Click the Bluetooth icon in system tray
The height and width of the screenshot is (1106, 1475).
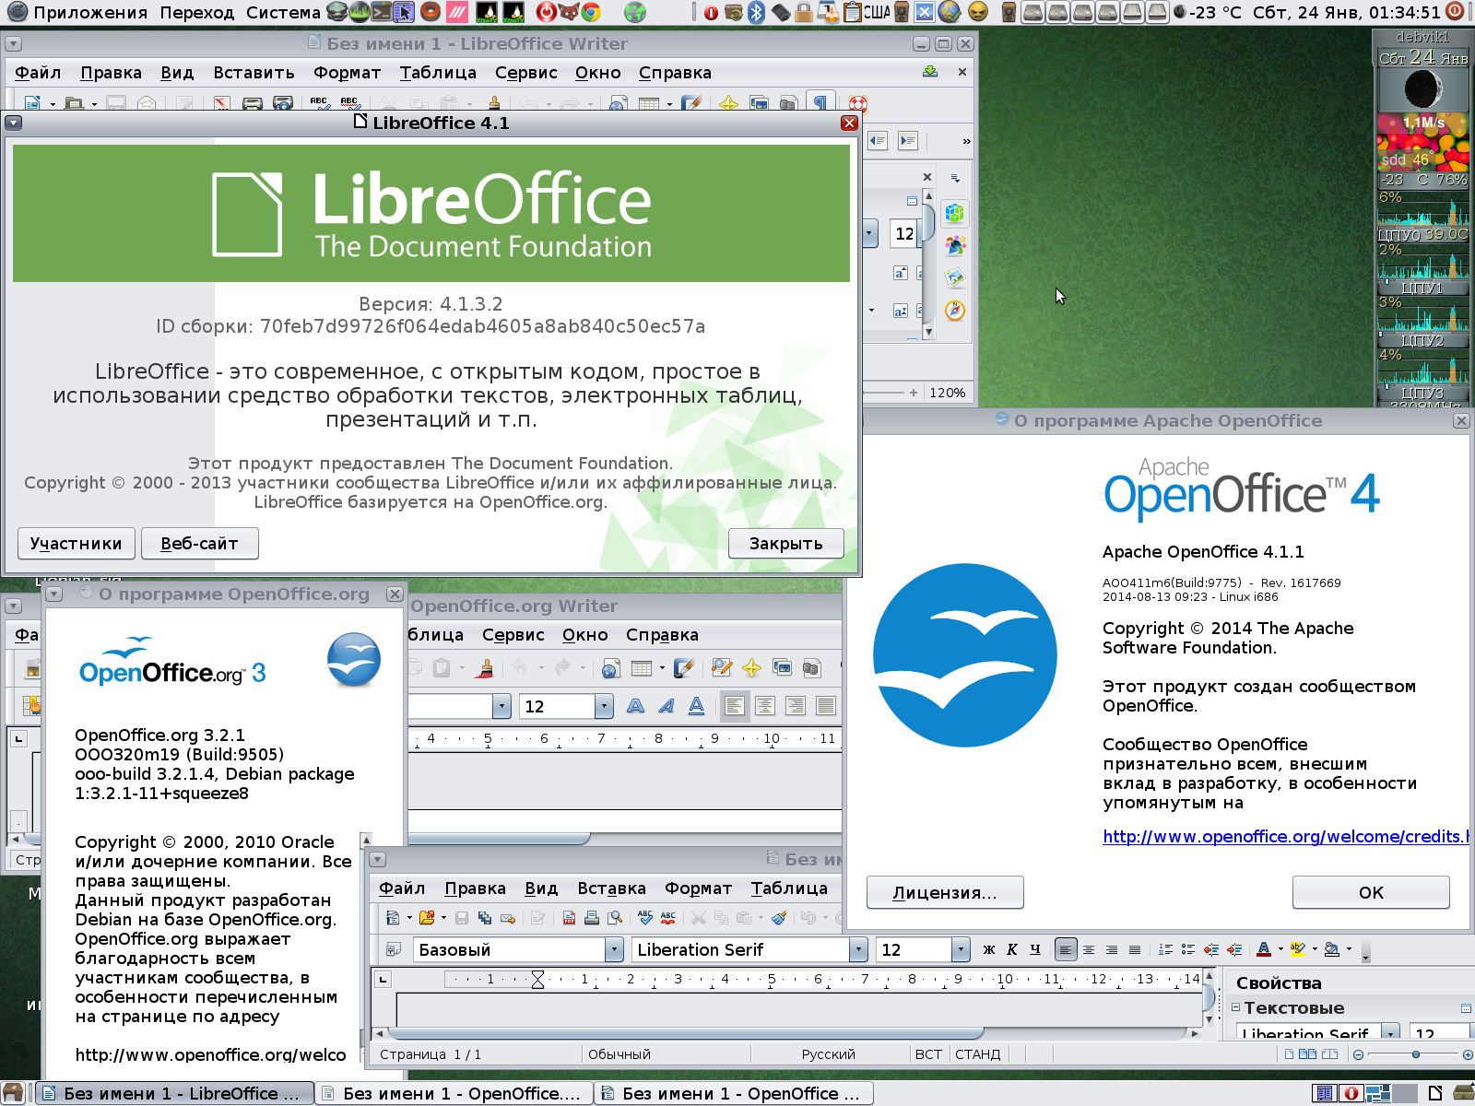757,12
